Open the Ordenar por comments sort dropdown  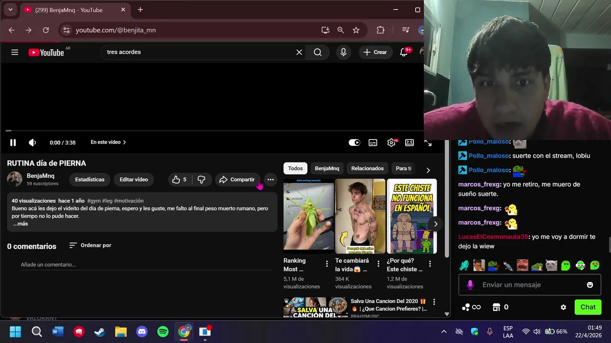tap(90, 245)
